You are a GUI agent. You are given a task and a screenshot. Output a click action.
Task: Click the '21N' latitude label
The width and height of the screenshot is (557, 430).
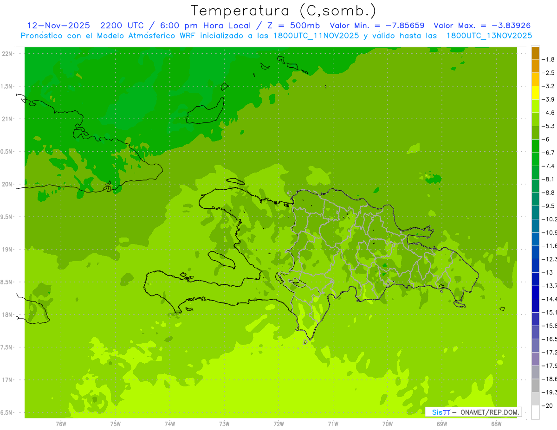[7, 119]
